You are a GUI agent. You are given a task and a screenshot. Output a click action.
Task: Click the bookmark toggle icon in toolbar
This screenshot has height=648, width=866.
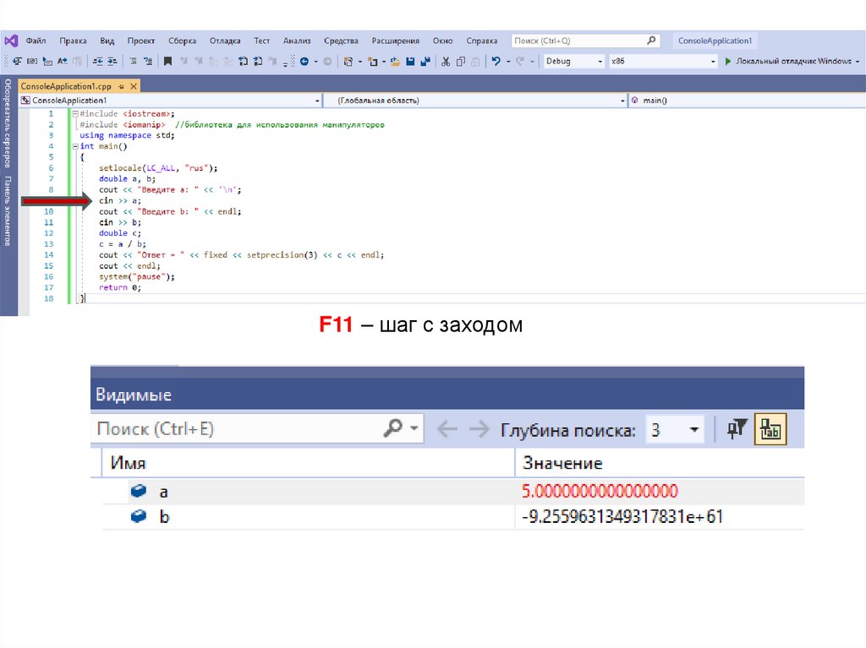pyautogui.click(x=168, y=62)
